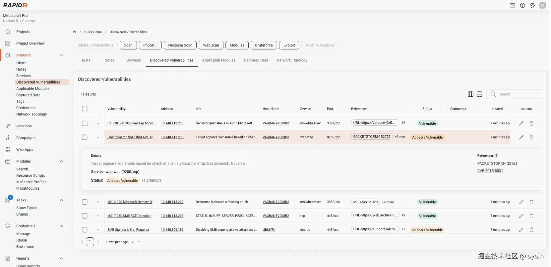
Task: Delete the ElasticSearch Snapshot API row
Action: click(x=531, y=137)
